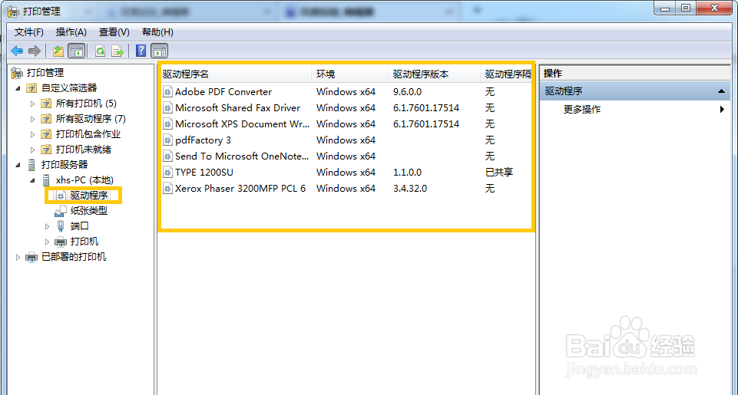Click the 纸张类型 forms icon
This screenshot has width=738, height=395.
click(x=60, y=211)
